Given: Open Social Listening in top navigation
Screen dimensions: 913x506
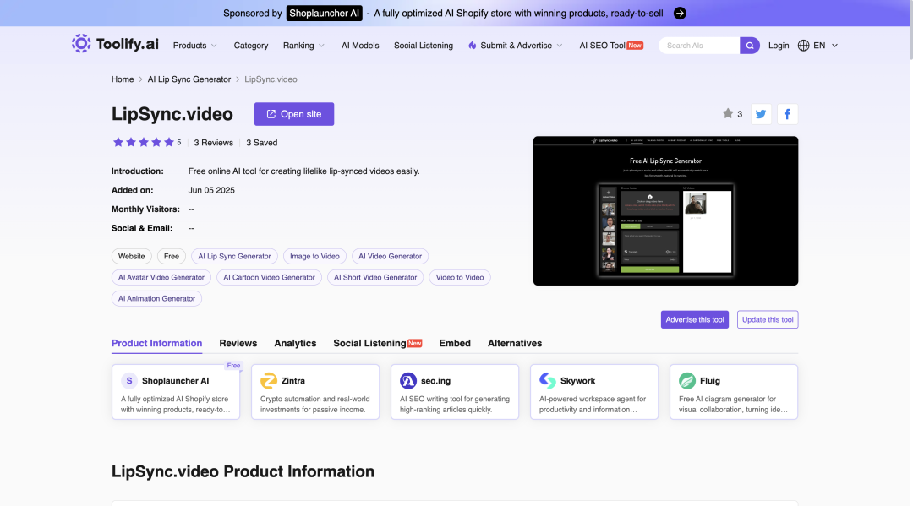Looking at the screenshot, I should coord(424,46).
